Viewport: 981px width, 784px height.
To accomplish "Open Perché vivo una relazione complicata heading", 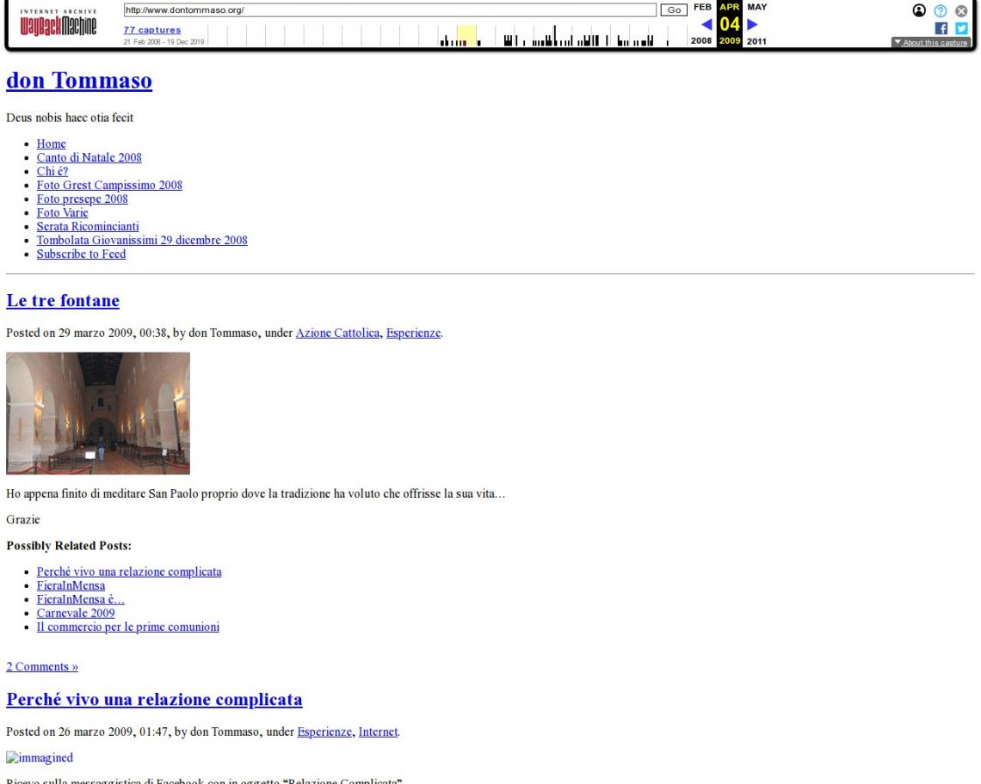I will [x=154, y=700].
